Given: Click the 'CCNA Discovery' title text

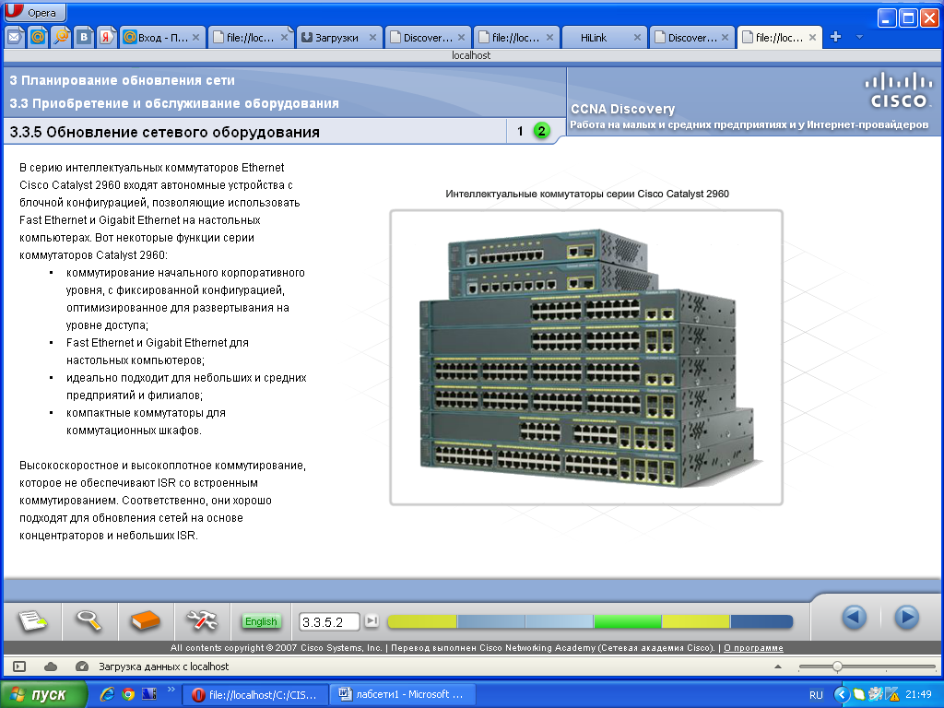Looking at the screenshot, I should pyautogui.click(x=622, y=109).
